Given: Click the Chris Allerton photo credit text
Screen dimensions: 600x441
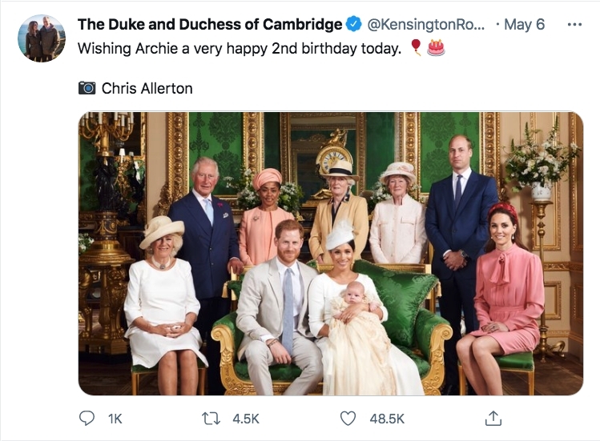Looking at the screenshot, I should click(x=147, y=88).
